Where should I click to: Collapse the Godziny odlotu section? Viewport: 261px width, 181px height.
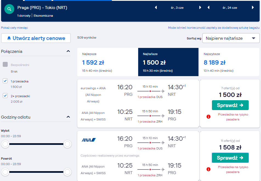coord(68,117)
